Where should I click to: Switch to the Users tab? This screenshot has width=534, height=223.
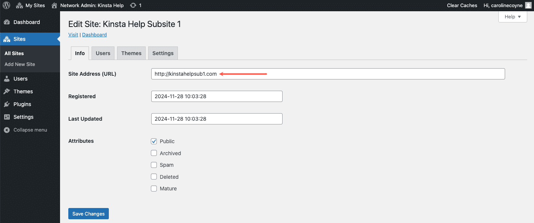click(x=102, y=53)
